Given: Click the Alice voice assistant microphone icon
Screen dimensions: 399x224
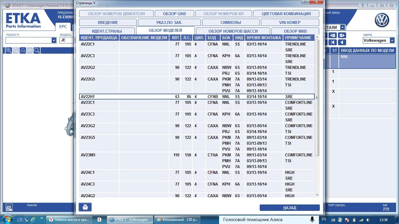Looking at the screenshot, I should 312,220.
